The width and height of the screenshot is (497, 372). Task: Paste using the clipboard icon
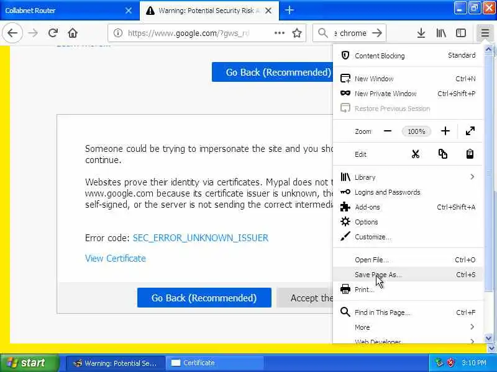pos(470,154)
